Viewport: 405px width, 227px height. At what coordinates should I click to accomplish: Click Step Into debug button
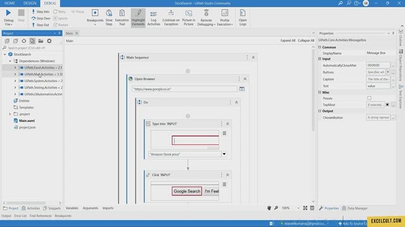tap(40, 11)
